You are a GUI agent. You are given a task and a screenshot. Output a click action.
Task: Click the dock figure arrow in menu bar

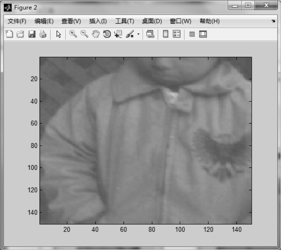tap(273, 21)
